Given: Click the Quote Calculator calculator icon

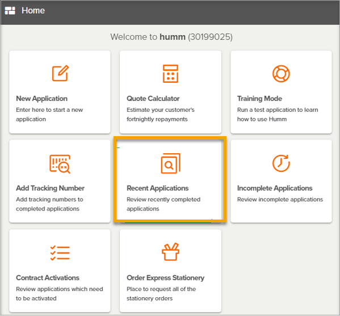Looking at the screenshot, I should pyautogui.click(x=170, y=74).
